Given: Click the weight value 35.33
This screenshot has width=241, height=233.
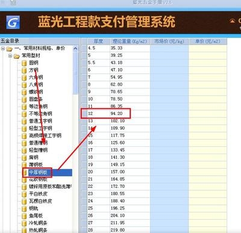Looking at the screenshot, I should tap(116, 48).
